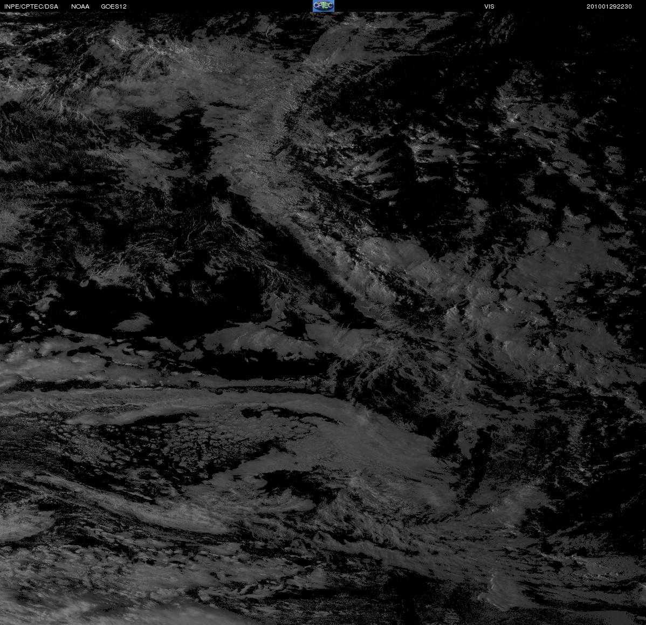Click the CPTEC logo in the header
Image resolution: width=646 pixels, height=625 pixels.
323,6
